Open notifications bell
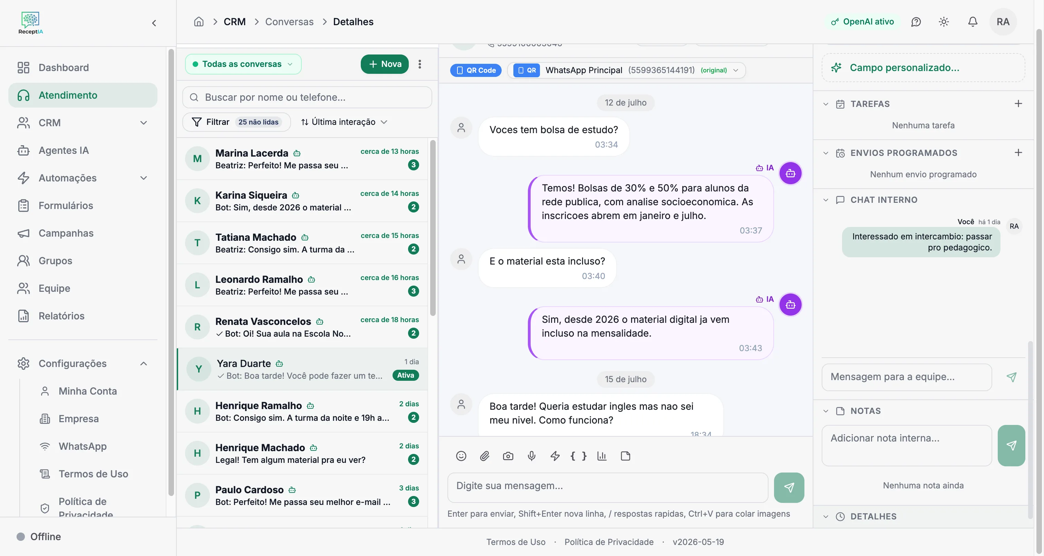The width and height of the screenshot is (1044, 556). (x=973, y=21)
